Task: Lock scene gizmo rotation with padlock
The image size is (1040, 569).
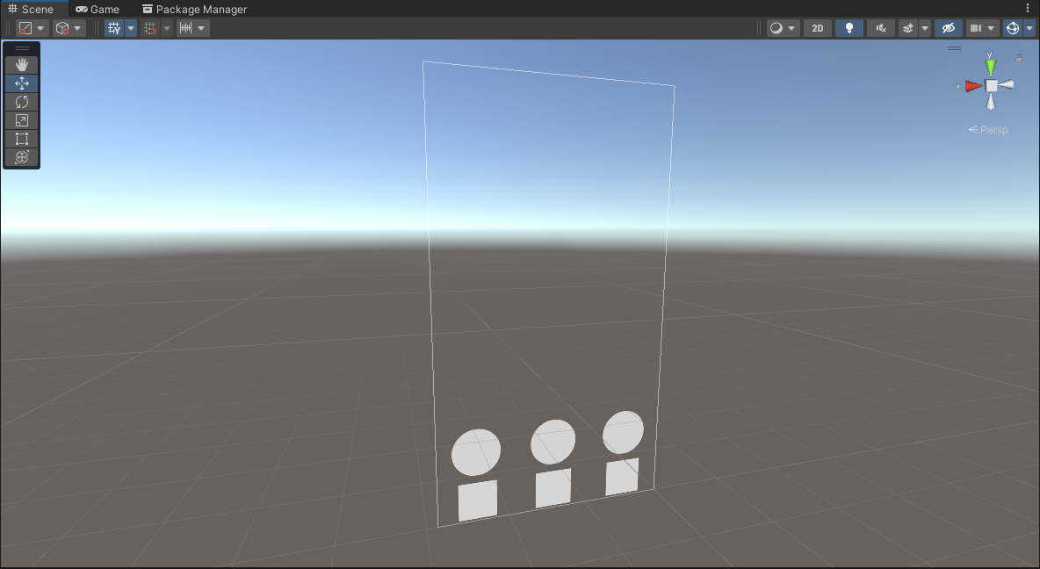Action: click(1019, 59)
